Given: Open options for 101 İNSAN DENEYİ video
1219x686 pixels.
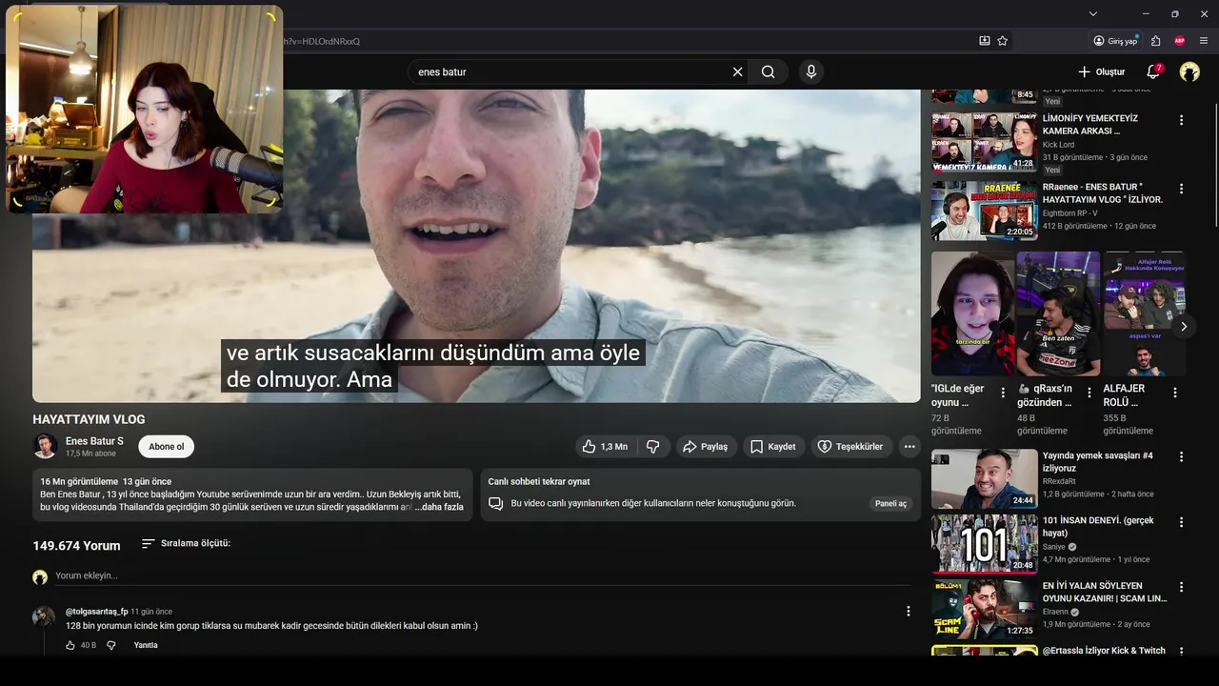Looking at the screenshot, I should point(1181,522).
